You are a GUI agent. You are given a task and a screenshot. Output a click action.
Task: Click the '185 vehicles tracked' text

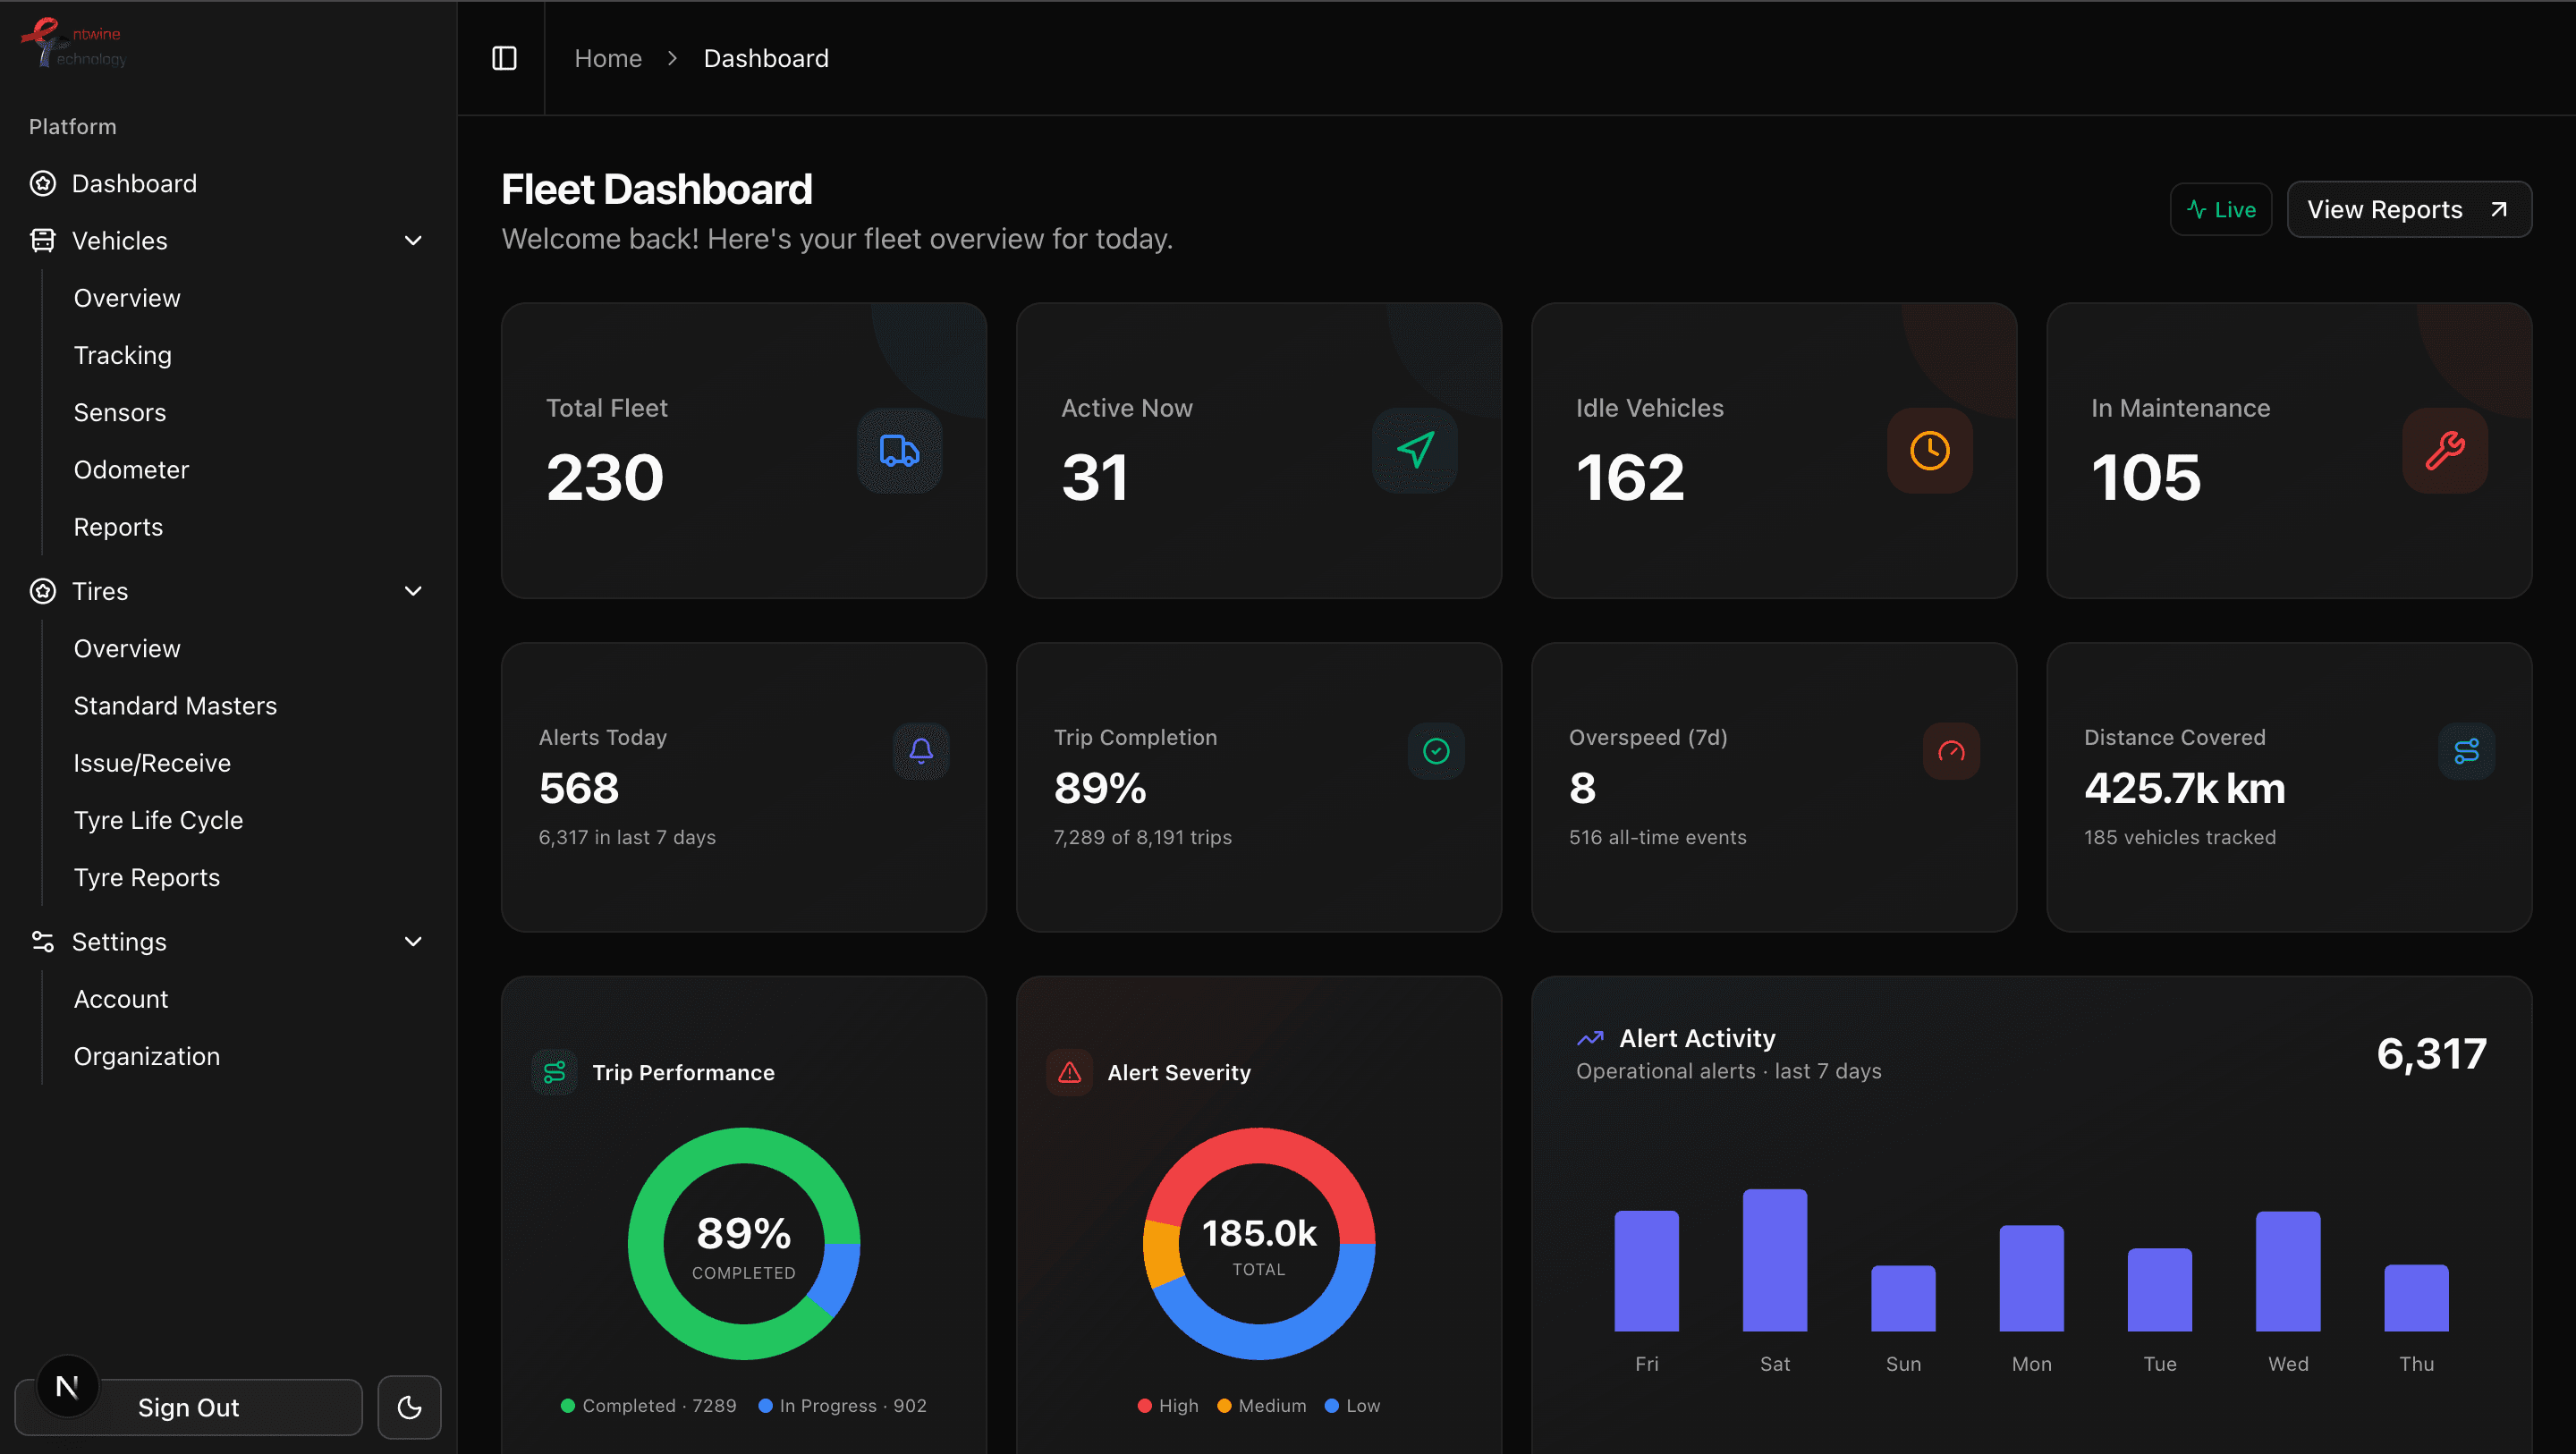coord(2180,837)
